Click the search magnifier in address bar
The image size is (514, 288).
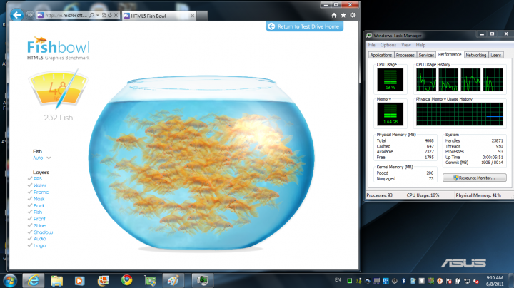(x=92, y=15)
